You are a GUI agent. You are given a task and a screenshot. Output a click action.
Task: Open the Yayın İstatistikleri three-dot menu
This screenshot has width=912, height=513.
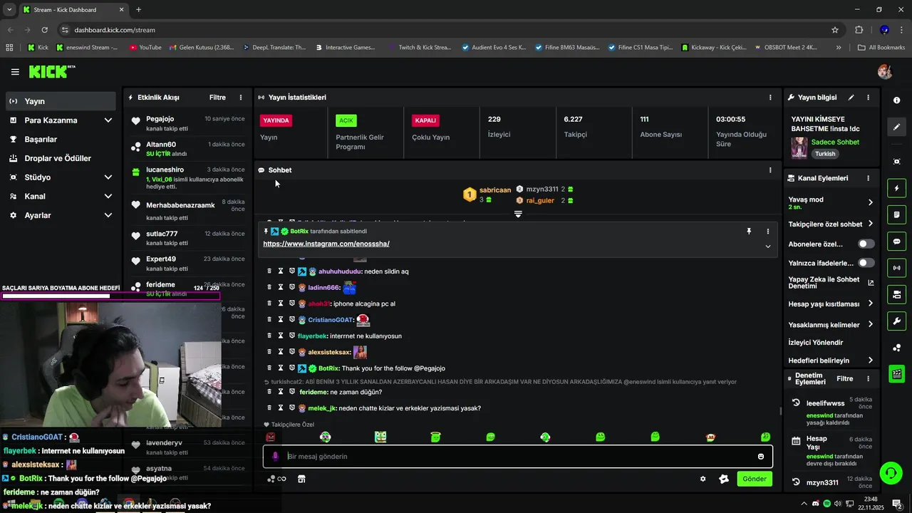click(x=770, y=98)
